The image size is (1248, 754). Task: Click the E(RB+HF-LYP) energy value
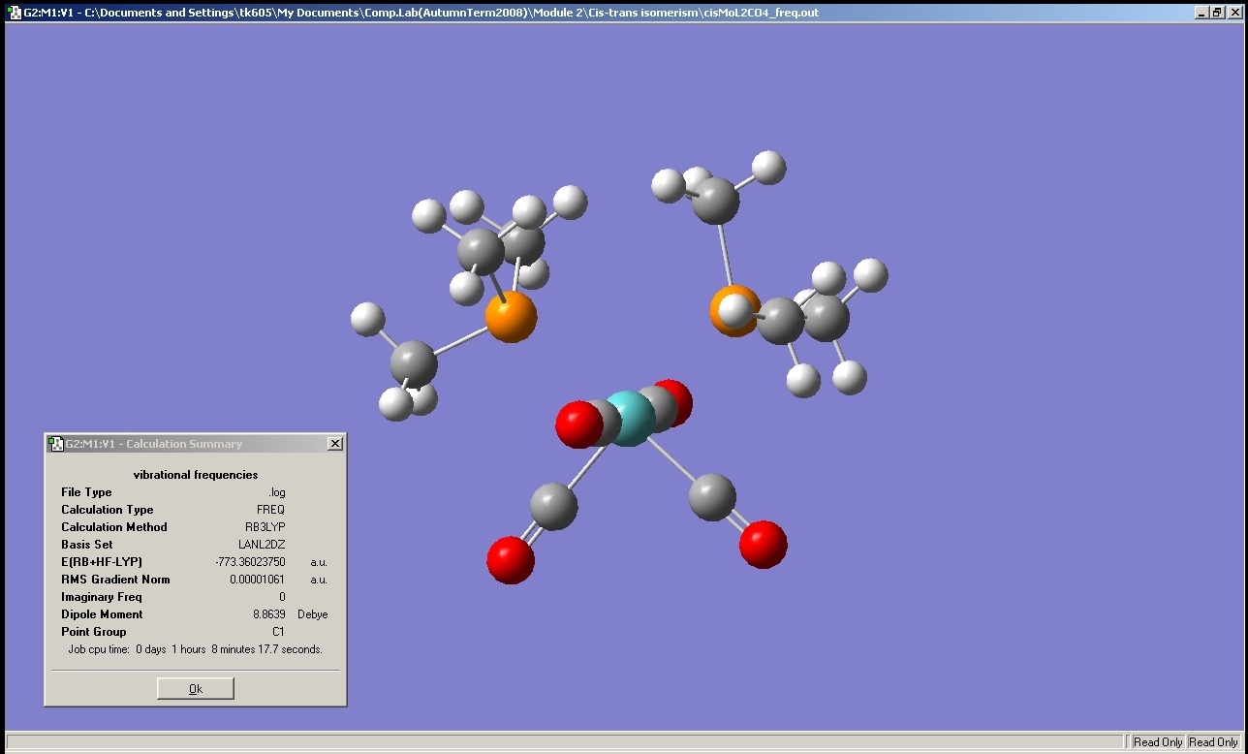tap(250, 562)
